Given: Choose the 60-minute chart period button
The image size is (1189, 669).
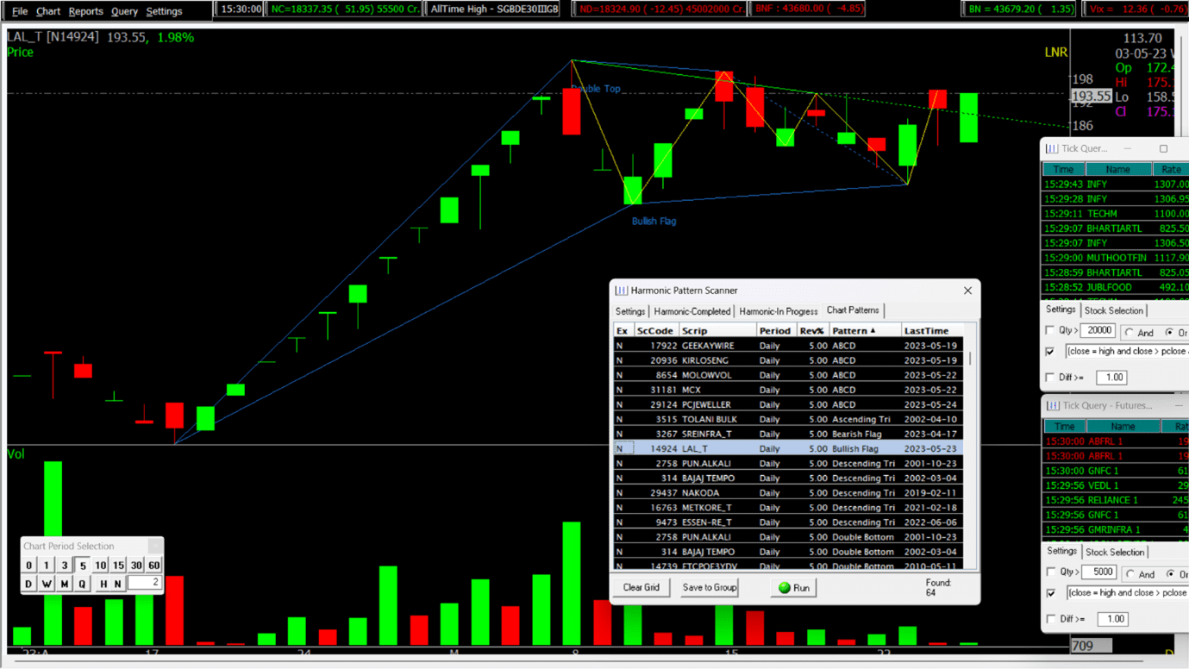Looking at the screenshot, I should (x=154, y=566).
